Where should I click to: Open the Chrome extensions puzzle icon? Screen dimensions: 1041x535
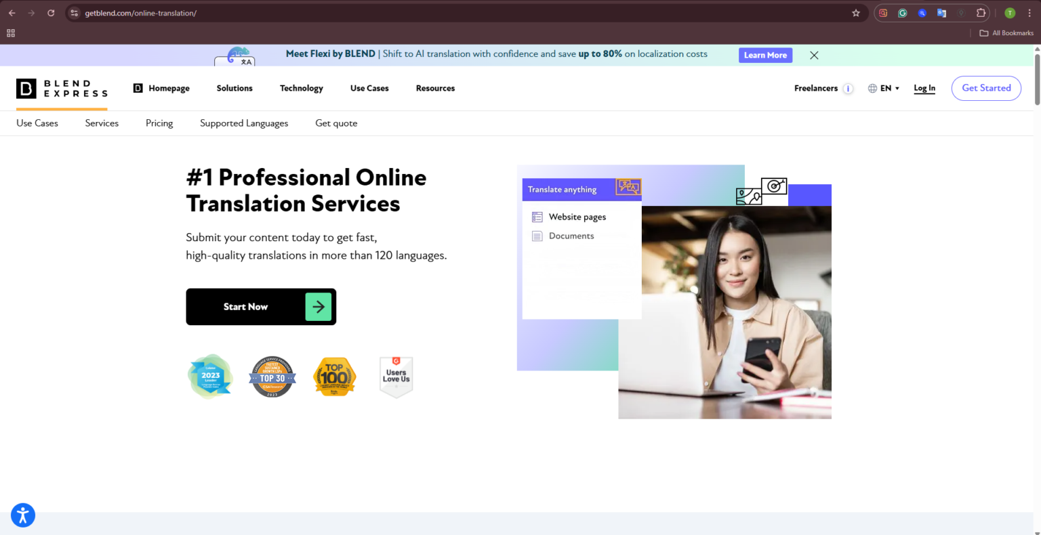coord(981,12)
